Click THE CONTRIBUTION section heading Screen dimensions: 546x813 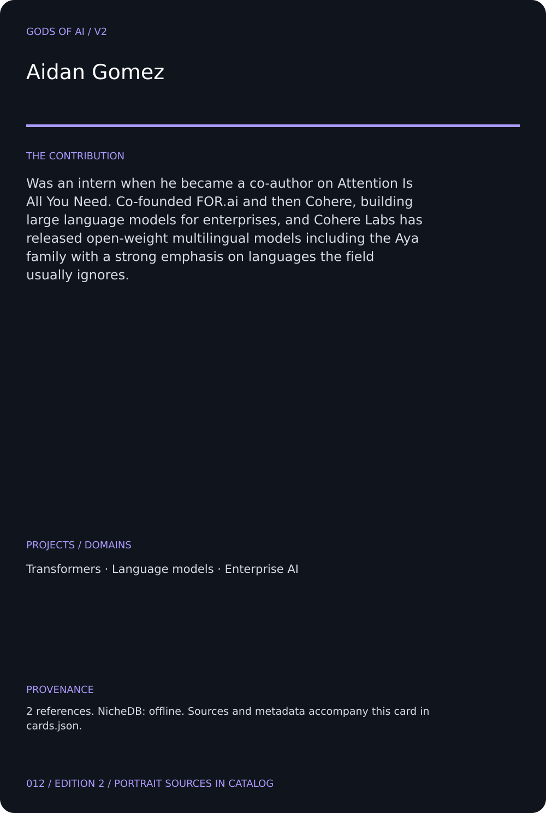(75, 156)
